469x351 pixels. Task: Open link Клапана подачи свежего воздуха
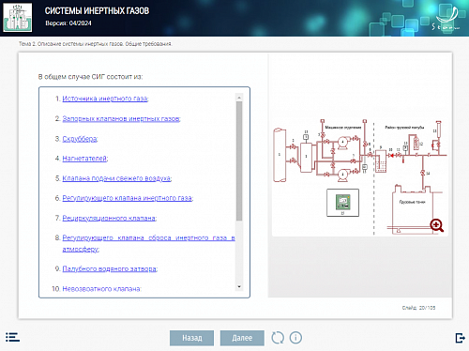[x=116, y=178]
